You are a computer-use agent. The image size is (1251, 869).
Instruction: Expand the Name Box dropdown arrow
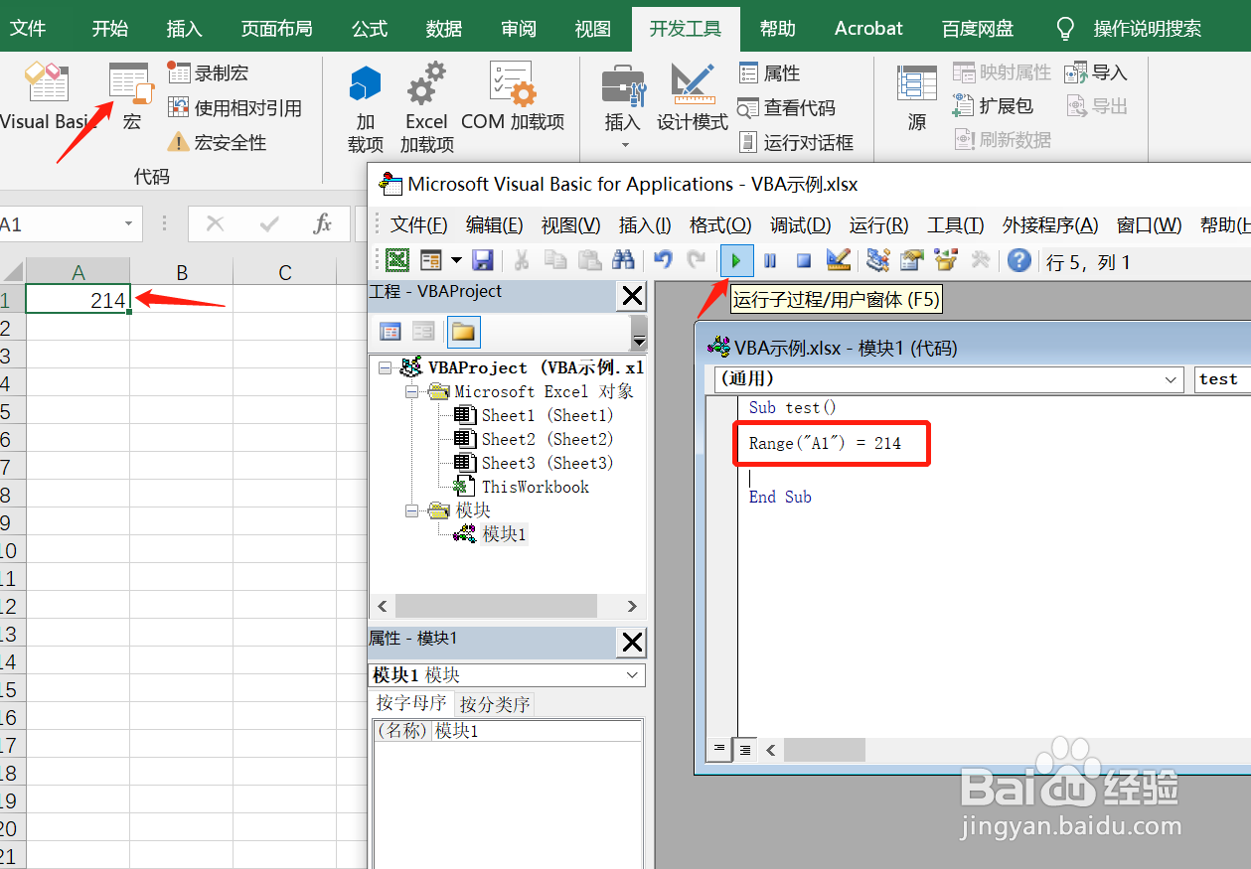[128, 224]
